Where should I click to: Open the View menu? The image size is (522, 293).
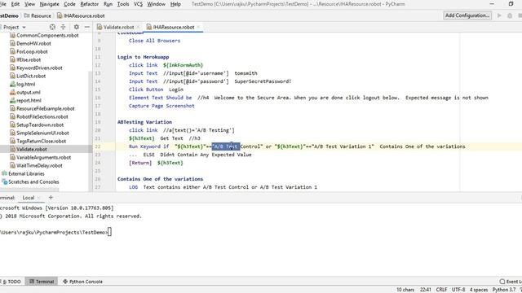point(29,4)
